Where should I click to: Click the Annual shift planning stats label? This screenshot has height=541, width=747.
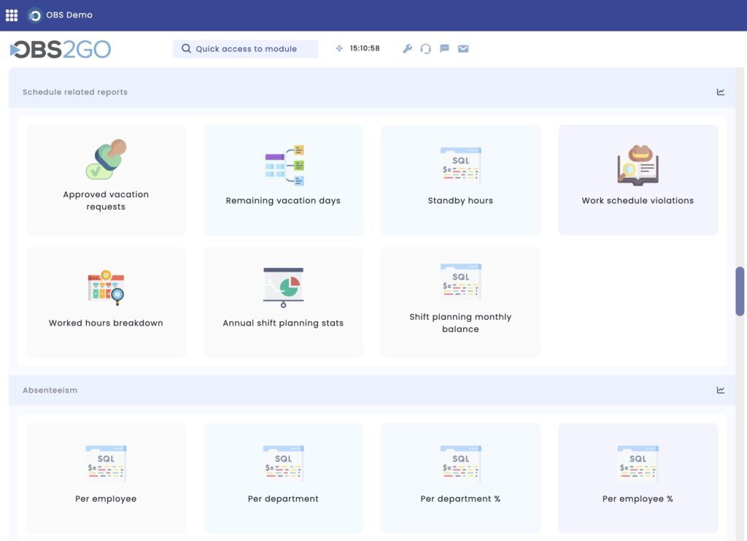284,323
